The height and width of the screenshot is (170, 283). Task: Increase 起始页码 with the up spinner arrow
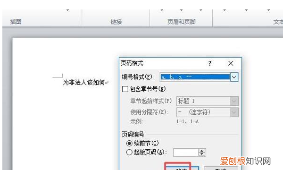(x=202, y=151)
